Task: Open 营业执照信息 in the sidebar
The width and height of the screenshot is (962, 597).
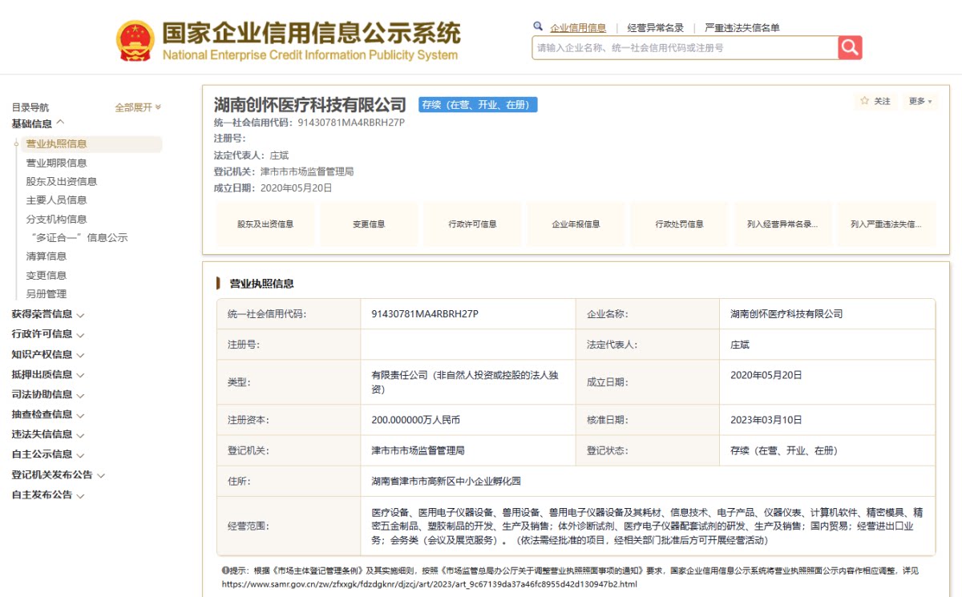Action: (56, 144)
